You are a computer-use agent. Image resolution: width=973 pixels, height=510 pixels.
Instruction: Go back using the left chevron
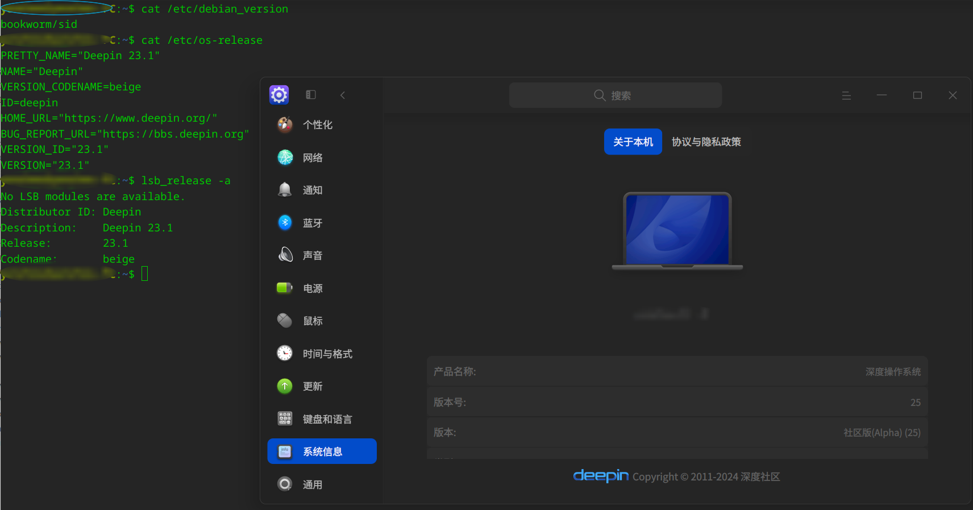click(343, 95)
